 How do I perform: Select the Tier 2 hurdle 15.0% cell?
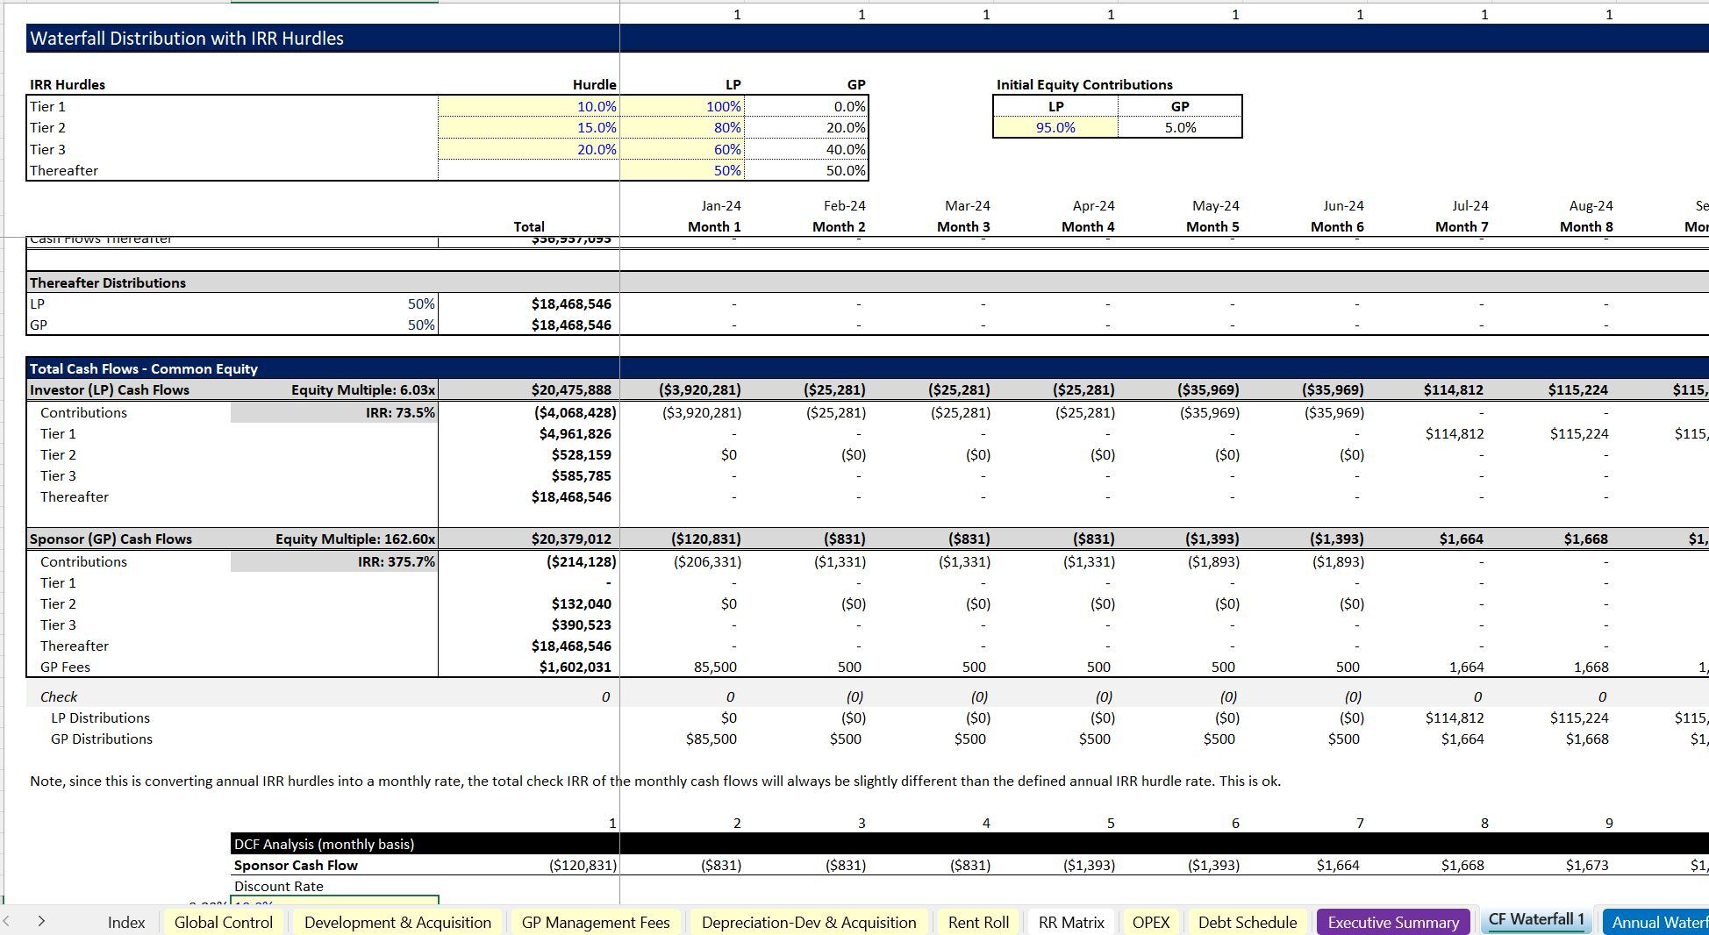529,128
